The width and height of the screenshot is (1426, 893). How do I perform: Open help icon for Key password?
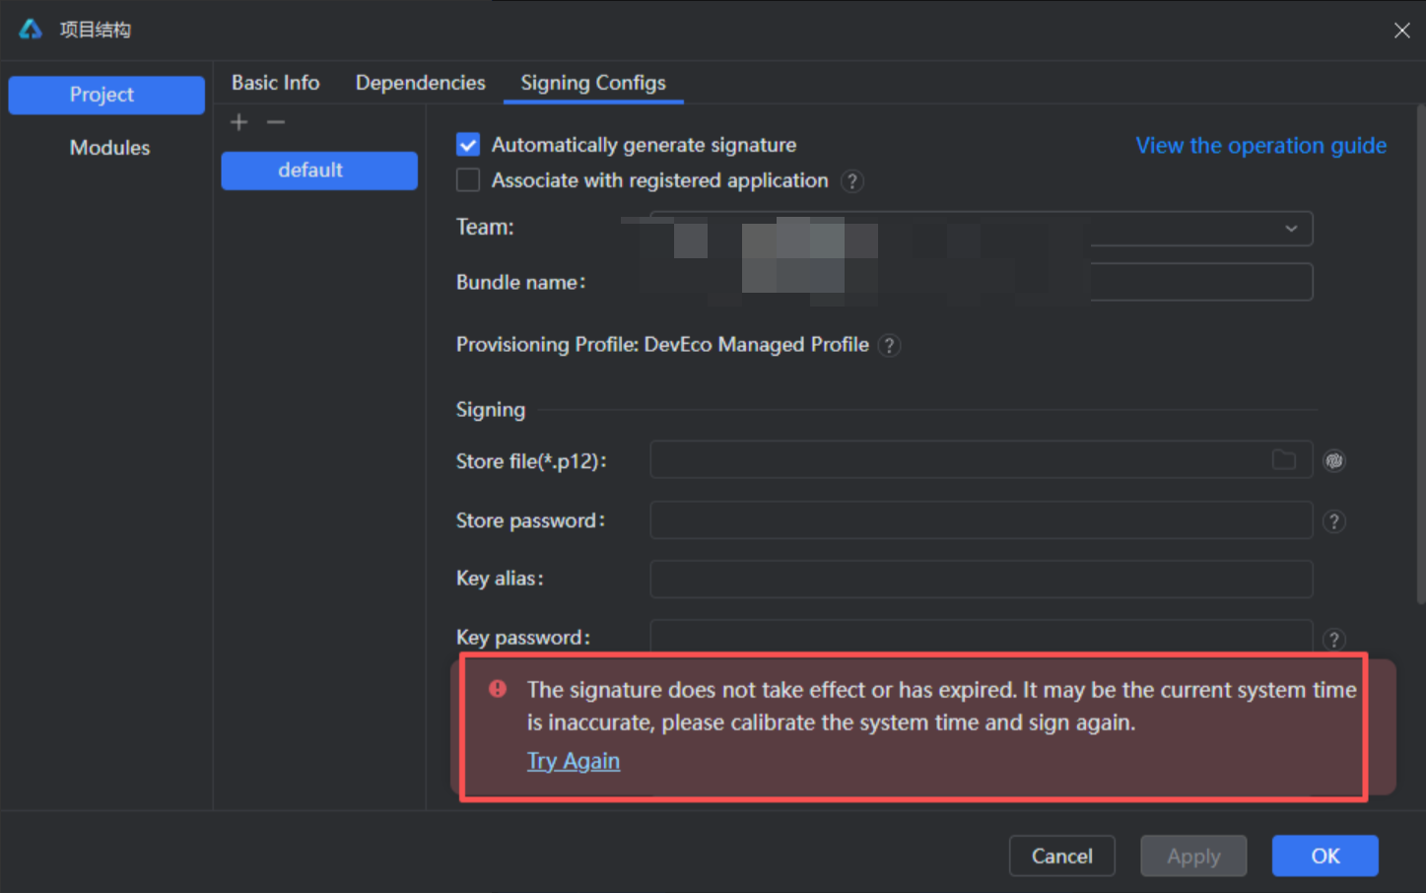[x=1334, y=640]
